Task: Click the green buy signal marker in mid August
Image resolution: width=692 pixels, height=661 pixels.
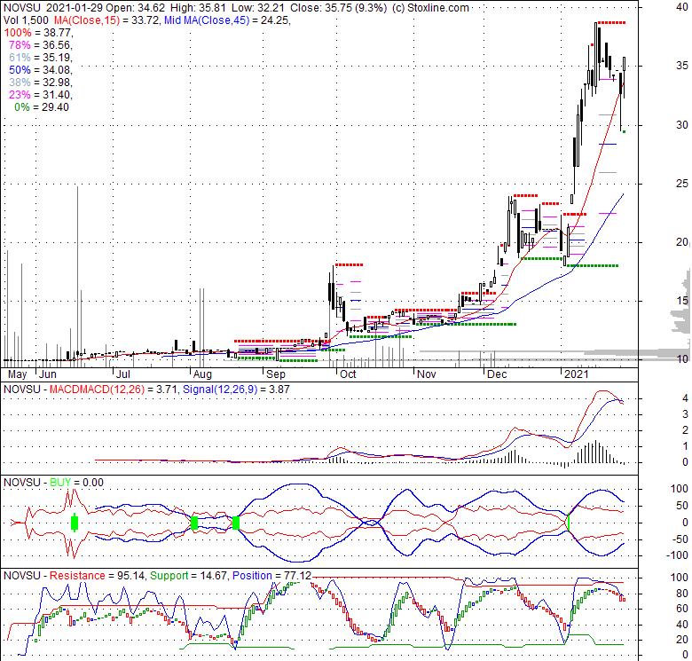Action: click(236, 523)
